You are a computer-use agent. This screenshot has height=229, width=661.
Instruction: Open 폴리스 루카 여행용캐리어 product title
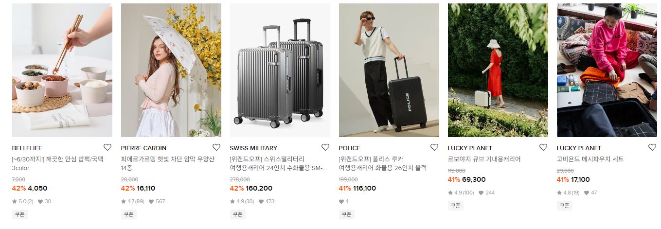click(x=383, y=163)
